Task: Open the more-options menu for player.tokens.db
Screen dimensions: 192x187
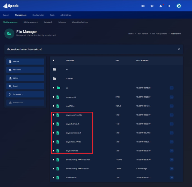Action: [x=172, y=151]
